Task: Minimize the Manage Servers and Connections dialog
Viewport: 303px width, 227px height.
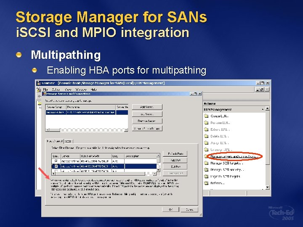Action: 191,94
